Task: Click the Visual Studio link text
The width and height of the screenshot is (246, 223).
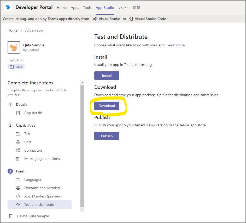Action: [x=109, y=19]
